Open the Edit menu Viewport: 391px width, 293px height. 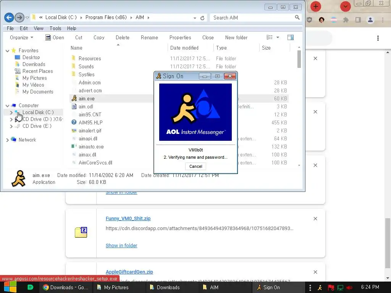click(x=24, y=28)
